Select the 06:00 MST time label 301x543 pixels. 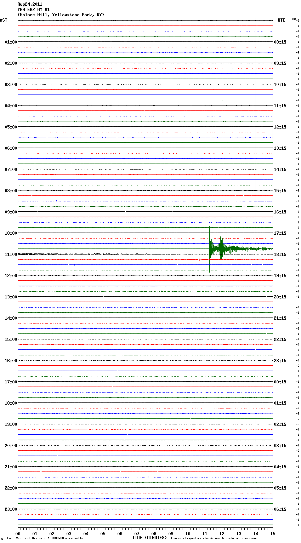click(x=11, y=148)
